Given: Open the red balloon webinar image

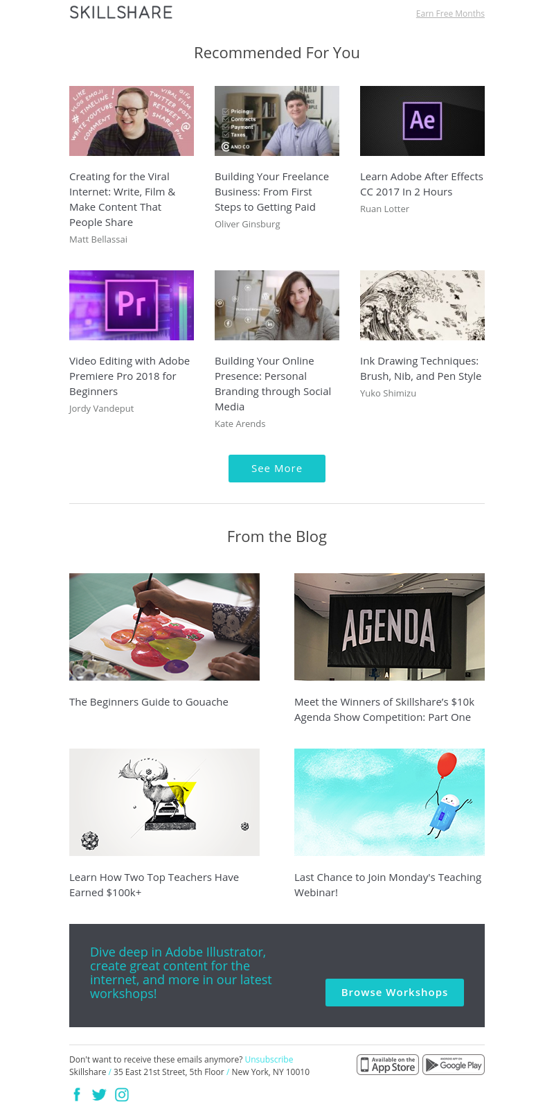Looking at the screenshot, I should (x=389, y=802).
